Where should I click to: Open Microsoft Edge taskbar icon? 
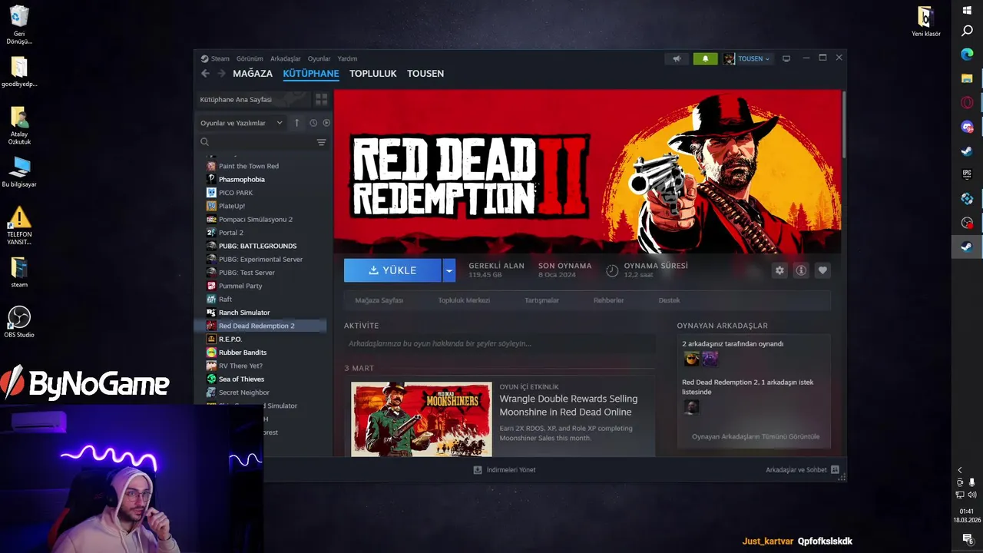967,55
